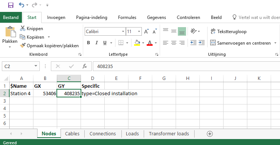The height and width of the screenshot is (145, 280).
Task: Switch to the Invoegen ribbon tab
Action: tap(56, 17)
